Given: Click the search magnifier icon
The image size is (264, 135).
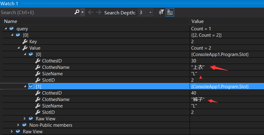Looking at the screenshot, I should point(77,13).
